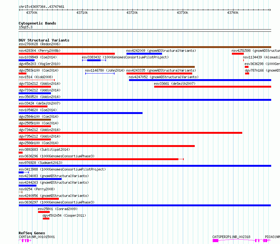Click the dgv2585n100 (Coe2014) label
This screenshot has width=280, height=244.
[39, 123]
